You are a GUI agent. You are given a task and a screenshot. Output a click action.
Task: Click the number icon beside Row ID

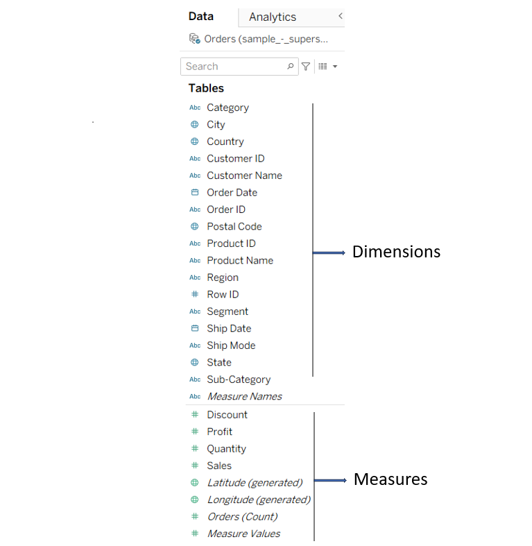point(195,295)
